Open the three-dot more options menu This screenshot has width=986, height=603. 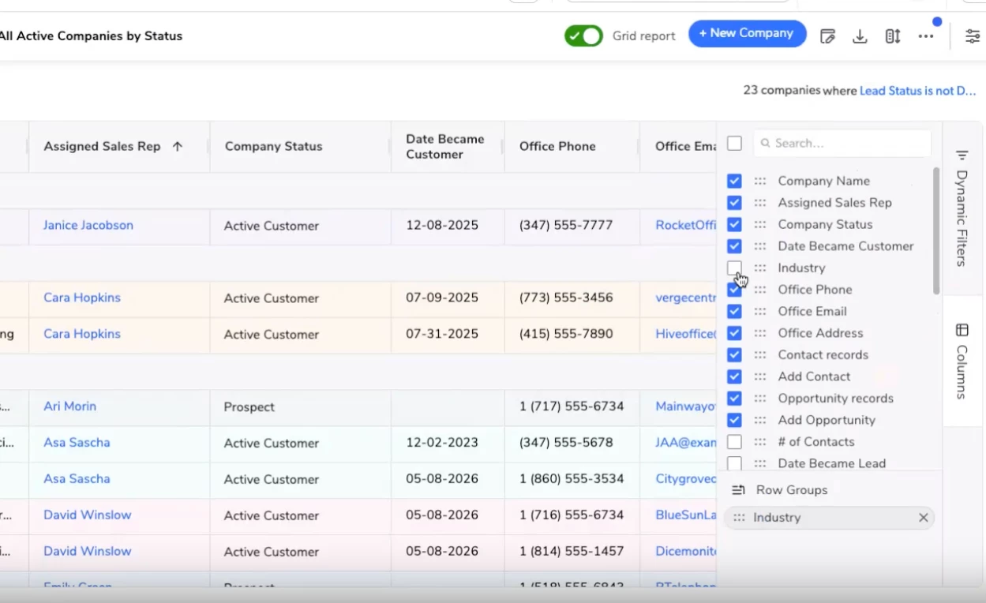926,36
